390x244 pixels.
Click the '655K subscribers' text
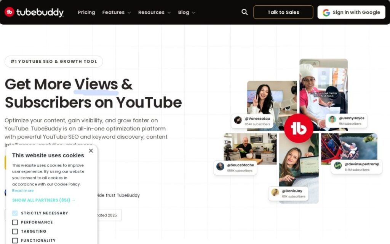click(x=240, y=171)
